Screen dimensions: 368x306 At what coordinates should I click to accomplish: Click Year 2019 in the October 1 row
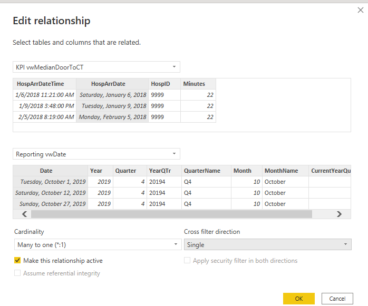(x=101, y=182)
